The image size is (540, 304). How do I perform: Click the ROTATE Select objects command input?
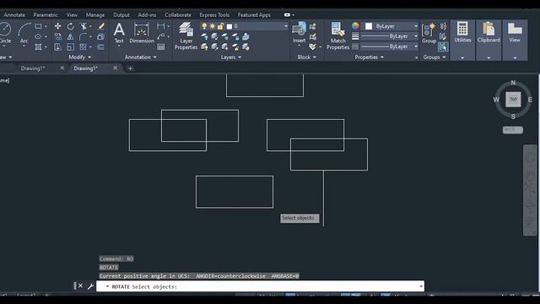pos(260,286)
